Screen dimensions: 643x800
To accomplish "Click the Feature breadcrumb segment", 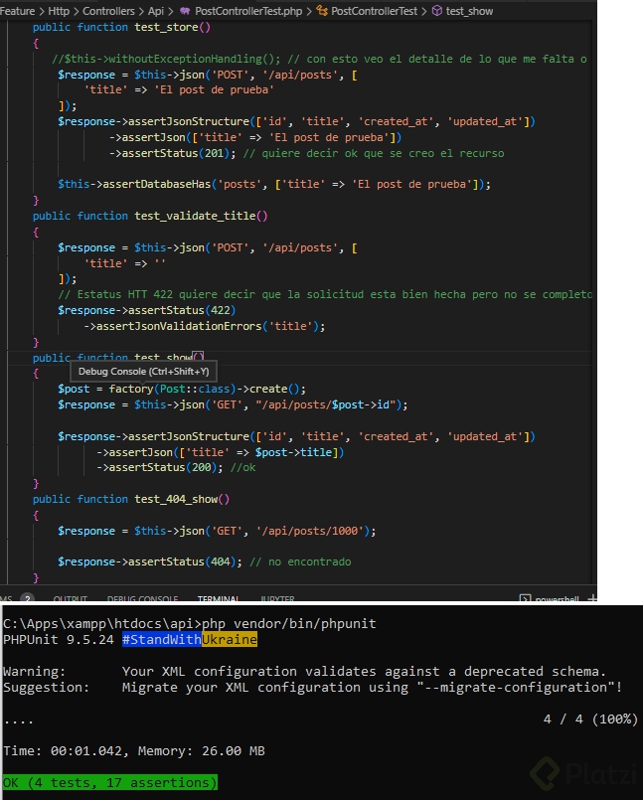I will [x=17, y=11].
